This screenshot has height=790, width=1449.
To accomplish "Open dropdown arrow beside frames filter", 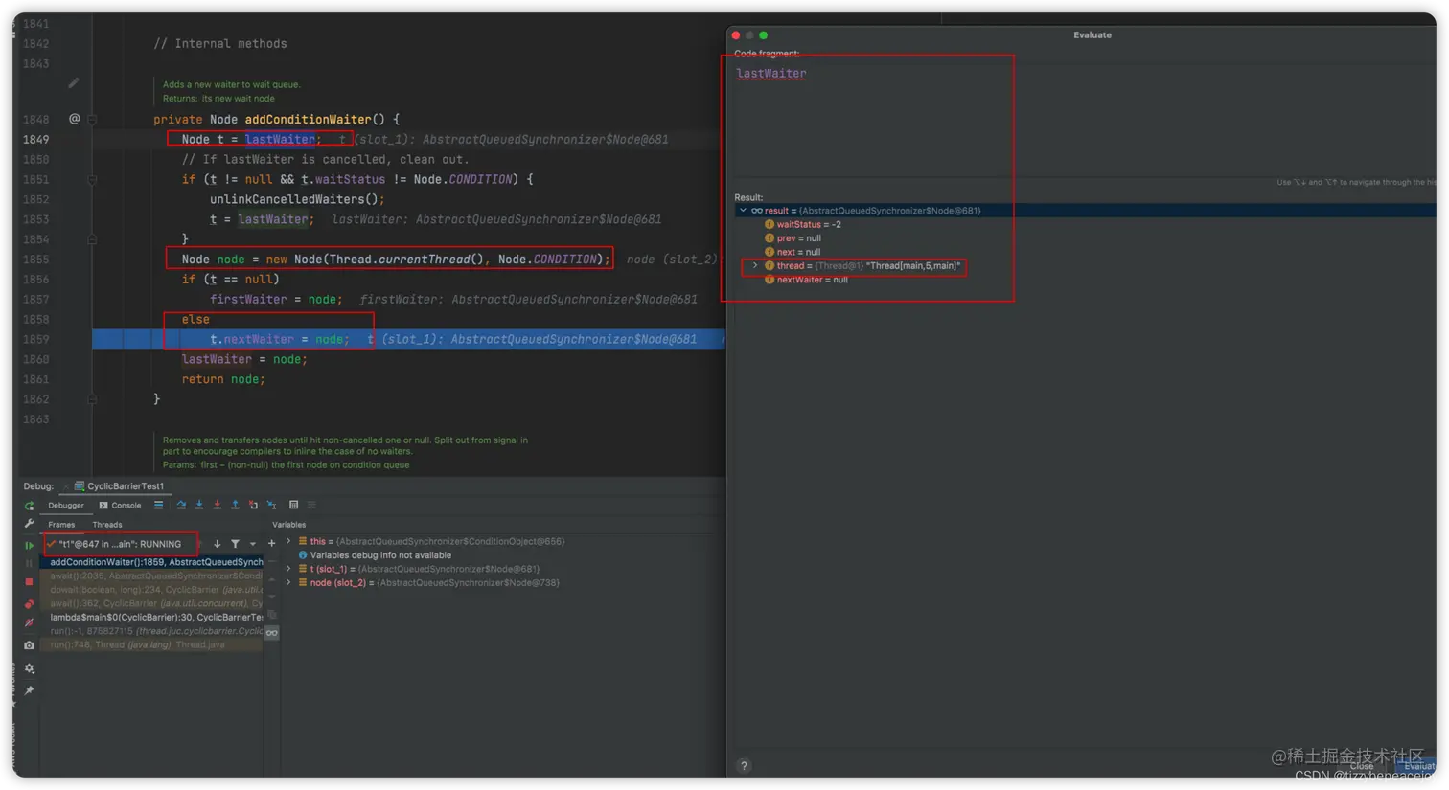I will point(253,544).
